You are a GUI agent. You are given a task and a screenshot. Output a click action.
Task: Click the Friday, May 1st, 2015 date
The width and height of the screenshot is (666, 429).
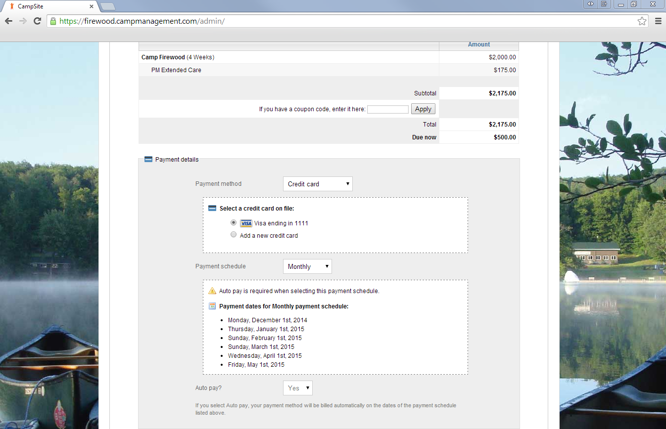click(x=256, y=365)
